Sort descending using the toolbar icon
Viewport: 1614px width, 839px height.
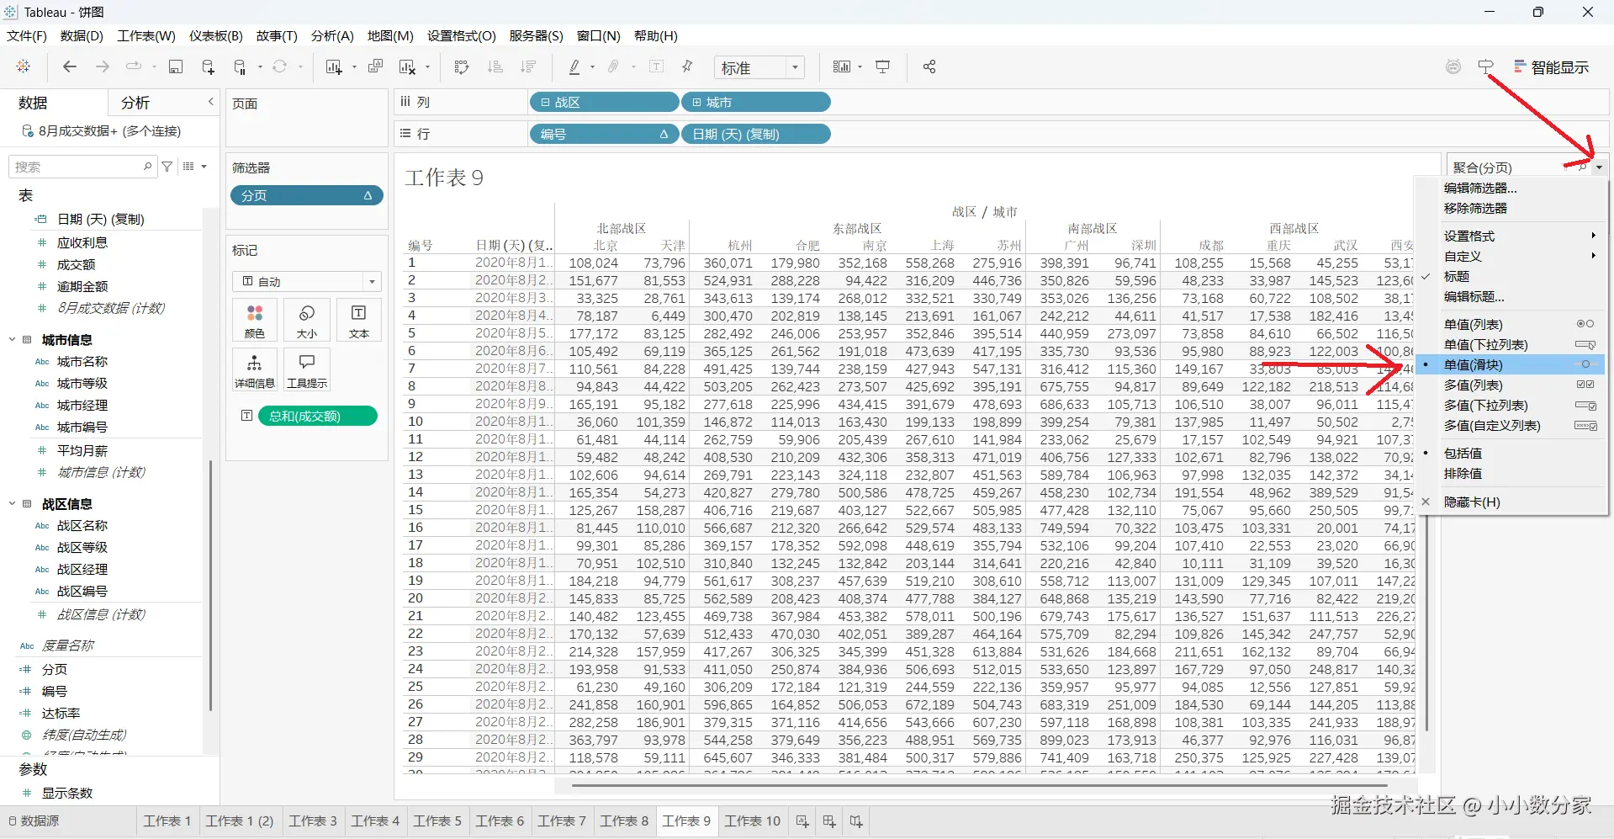click(528, 66)
